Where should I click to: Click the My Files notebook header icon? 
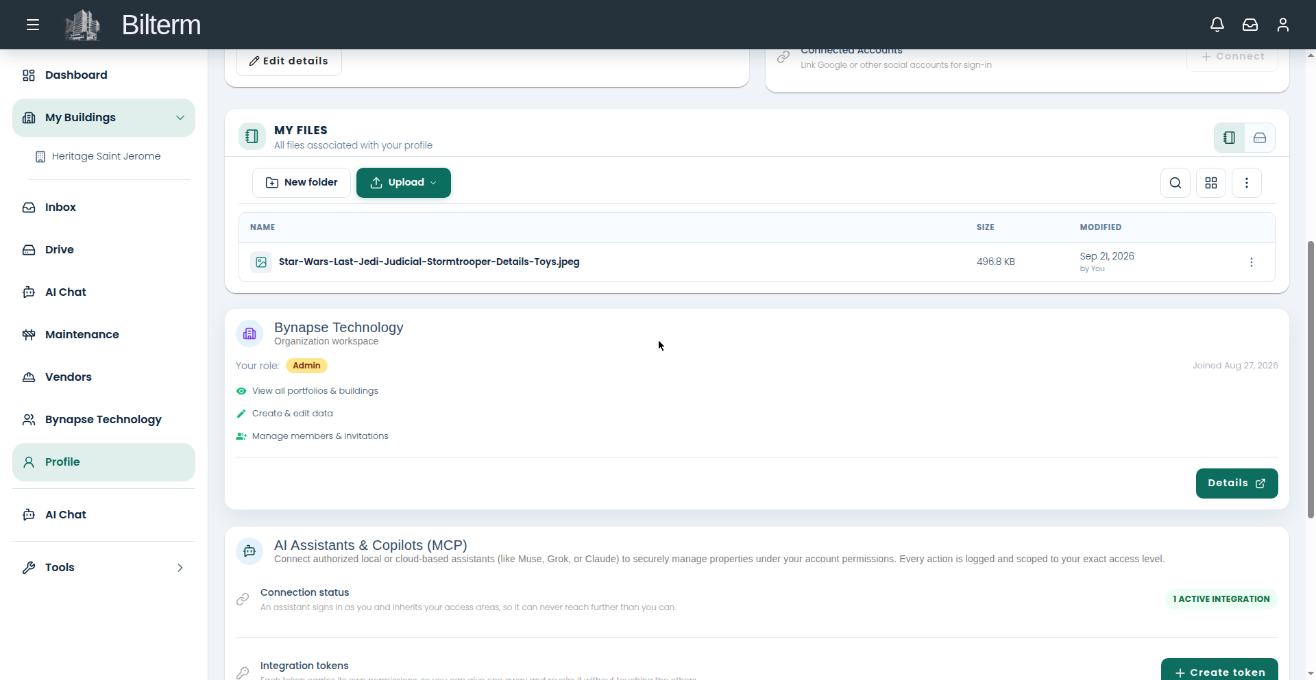point(252,136)
